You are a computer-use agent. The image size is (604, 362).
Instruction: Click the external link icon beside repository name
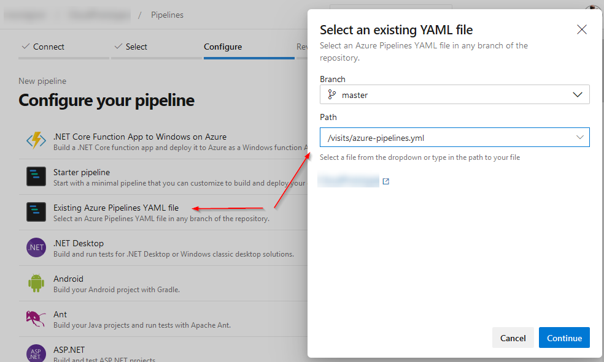tap(385, 181)
